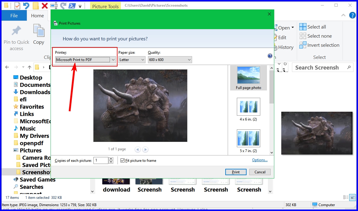Click the Undo icon in quick access toolbar

coord(26,5)
